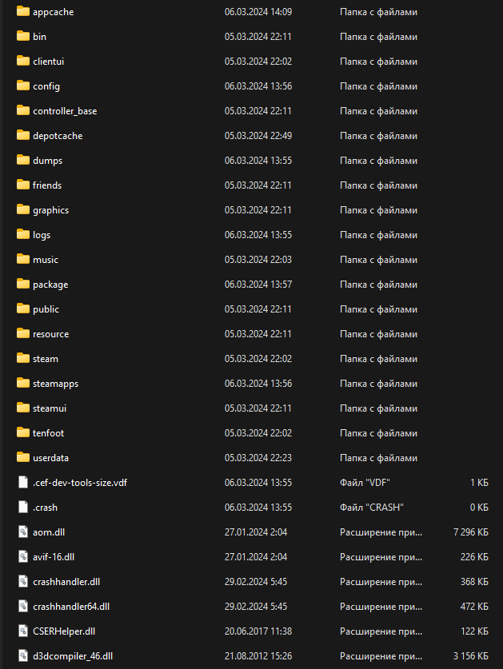Click the tenfoot folder icon

pyautogui.click(x=23, y=432)
